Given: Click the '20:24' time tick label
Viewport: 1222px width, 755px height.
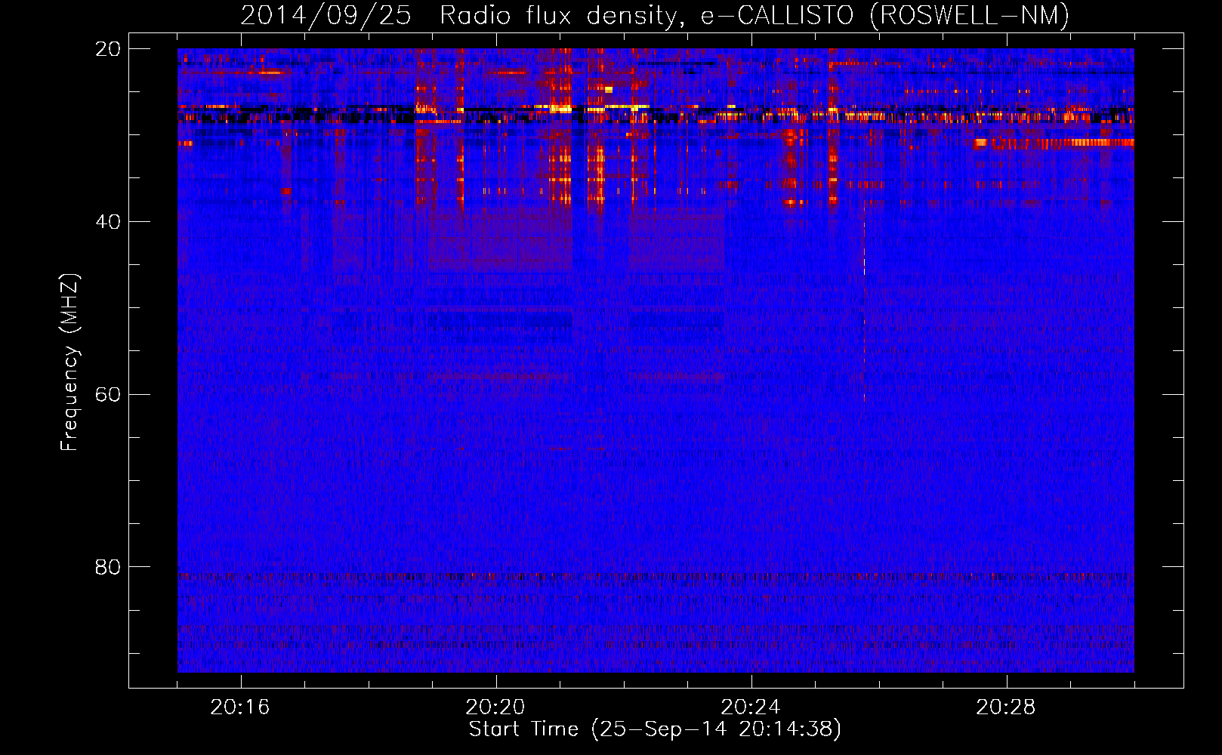Looking at the screenshot, I should pos(751,707).
